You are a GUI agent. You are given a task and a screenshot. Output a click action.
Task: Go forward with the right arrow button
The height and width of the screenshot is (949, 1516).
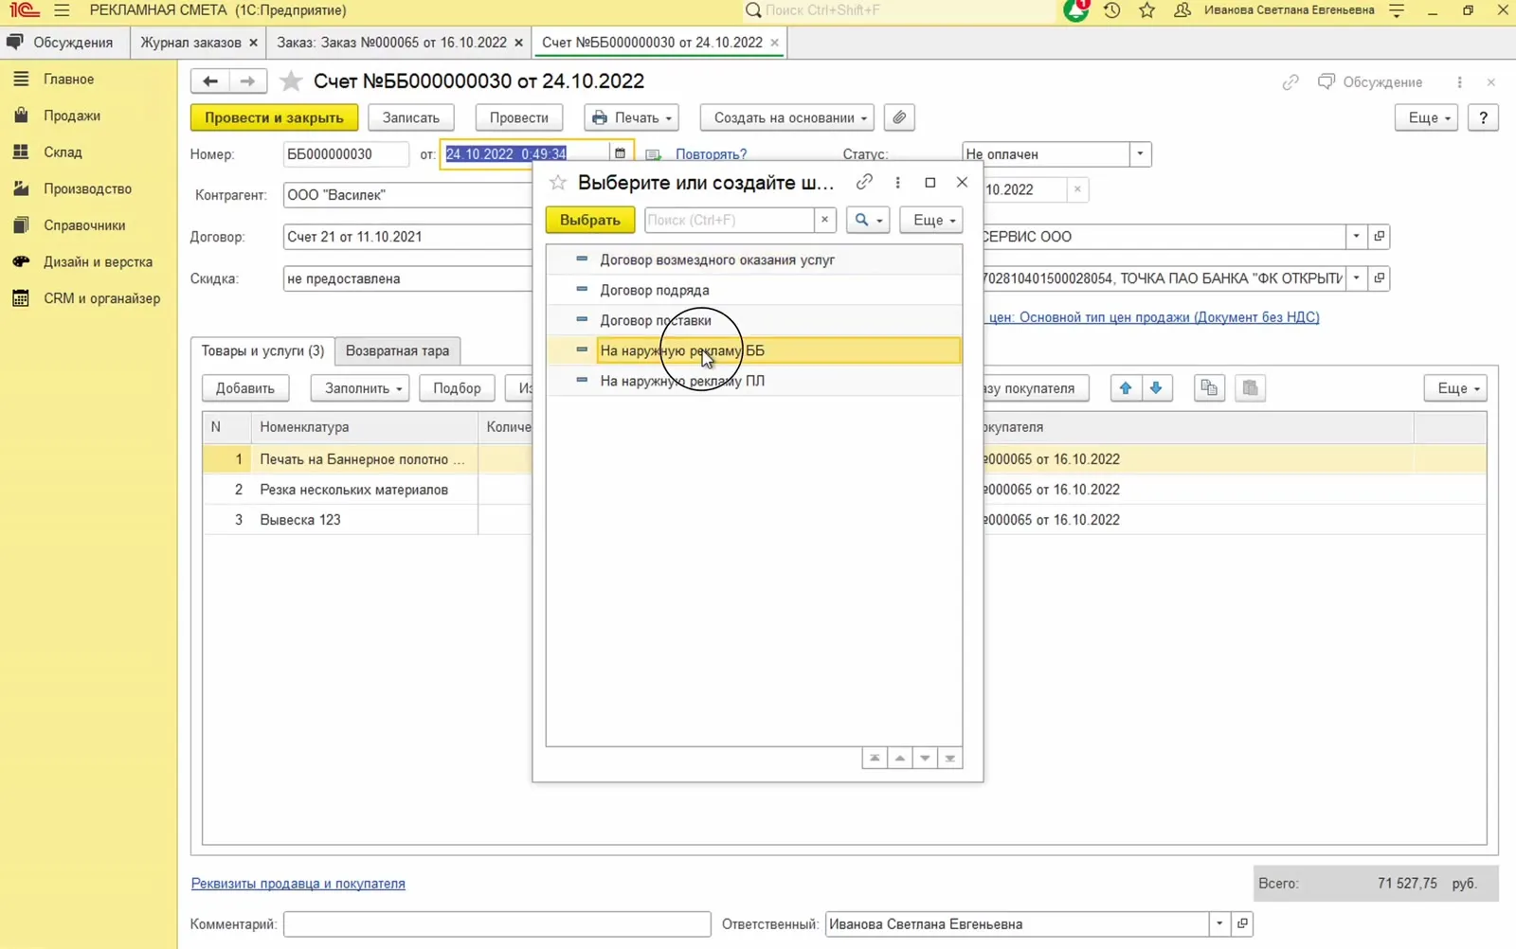pyautogui.click(x=247, y=81)
